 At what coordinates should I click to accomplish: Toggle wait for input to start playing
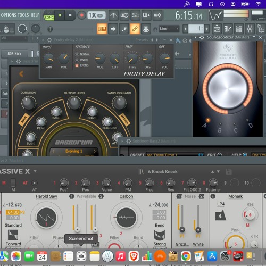tap(124, 15)
